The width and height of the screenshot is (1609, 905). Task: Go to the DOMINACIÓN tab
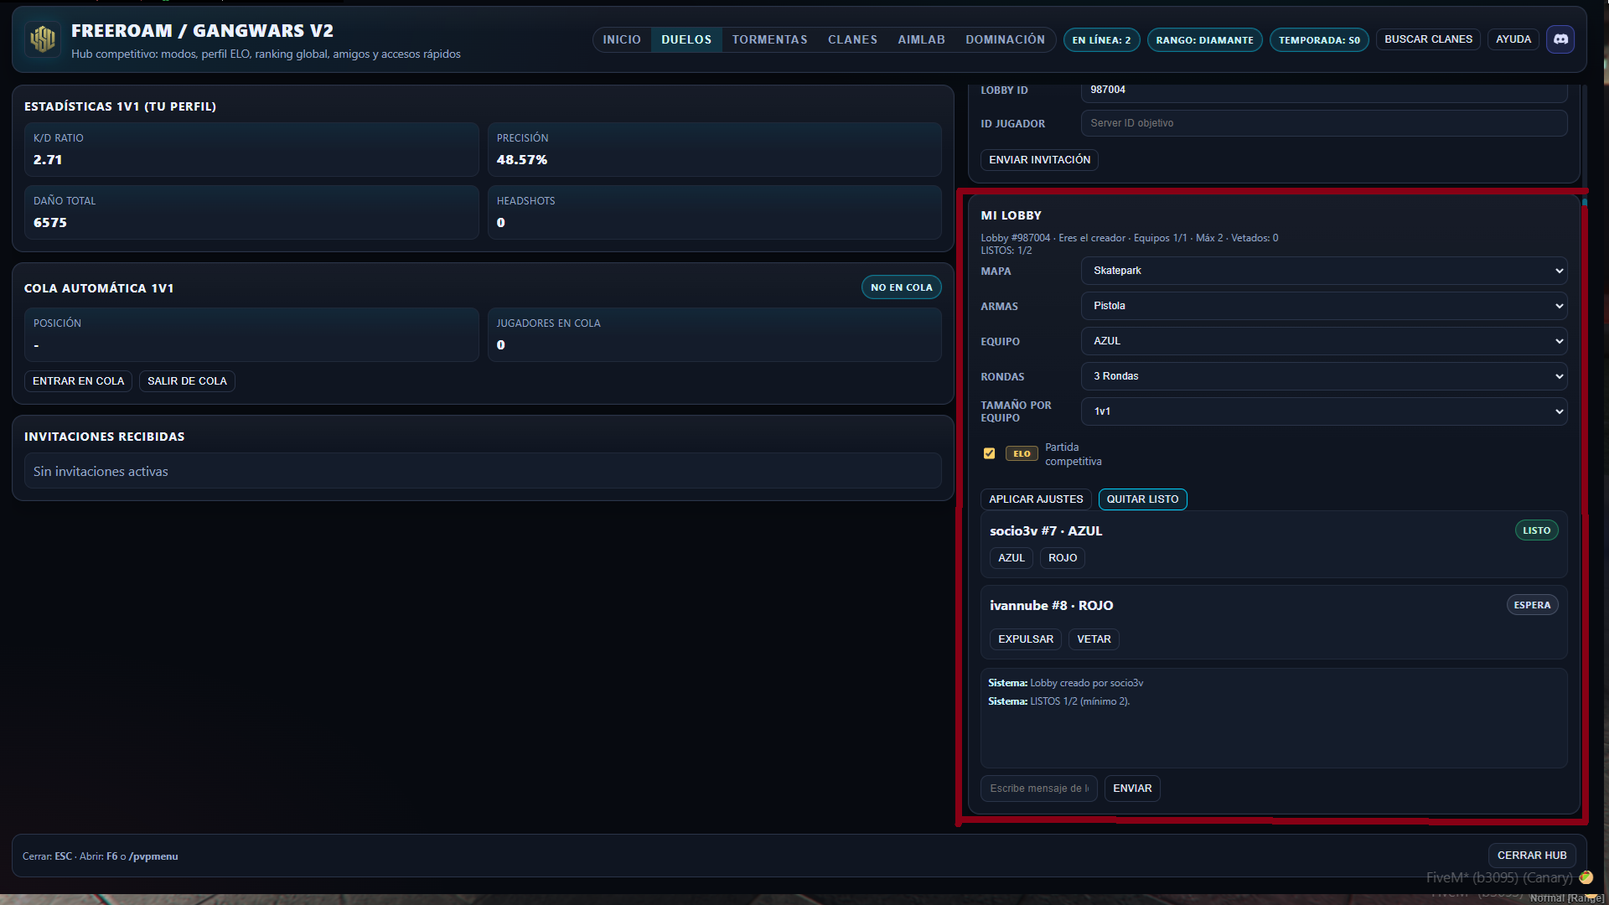[1005, 39]
